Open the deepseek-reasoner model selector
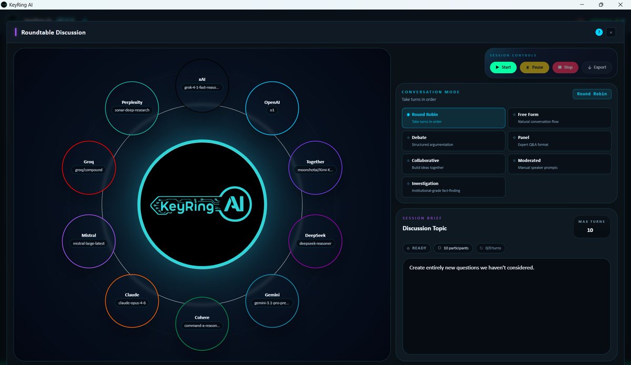This screenshot has height=365, width=631. pos(315,244)
